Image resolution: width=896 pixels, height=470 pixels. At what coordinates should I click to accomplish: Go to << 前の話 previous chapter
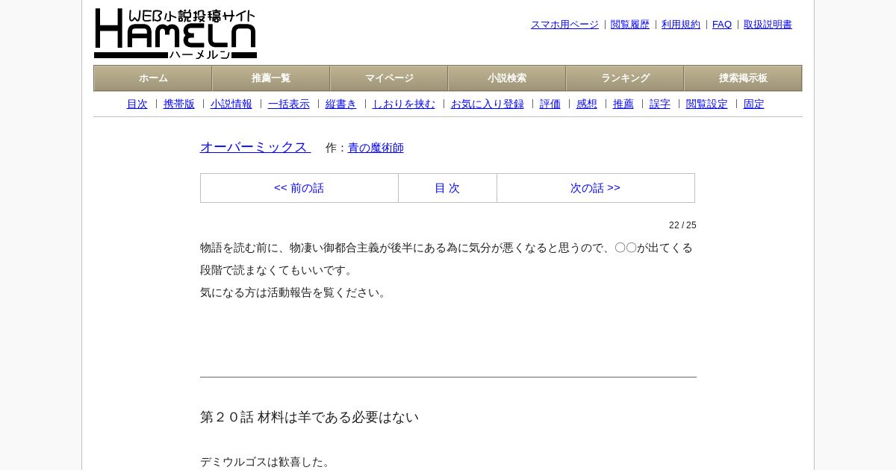click(299, 188)
